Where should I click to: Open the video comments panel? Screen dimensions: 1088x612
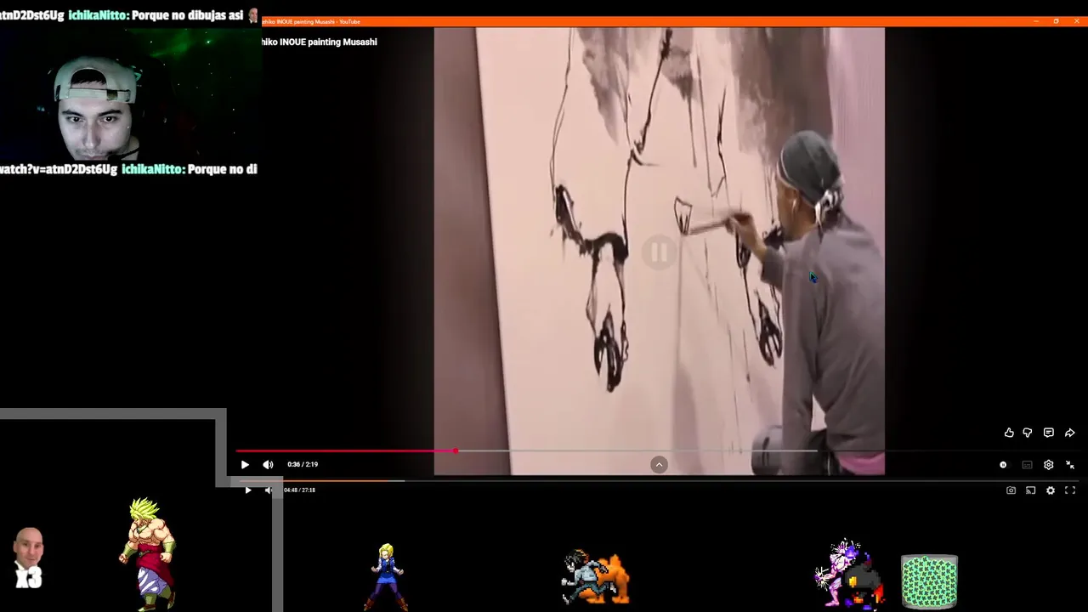click(1049, 433)
